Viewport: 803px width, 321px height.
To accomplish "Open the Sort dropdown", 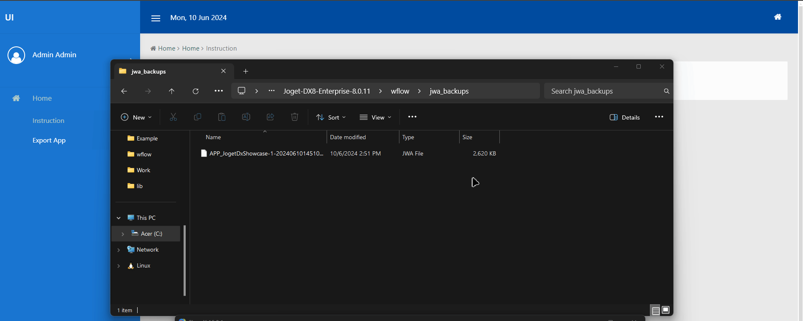I will (331, 117).
